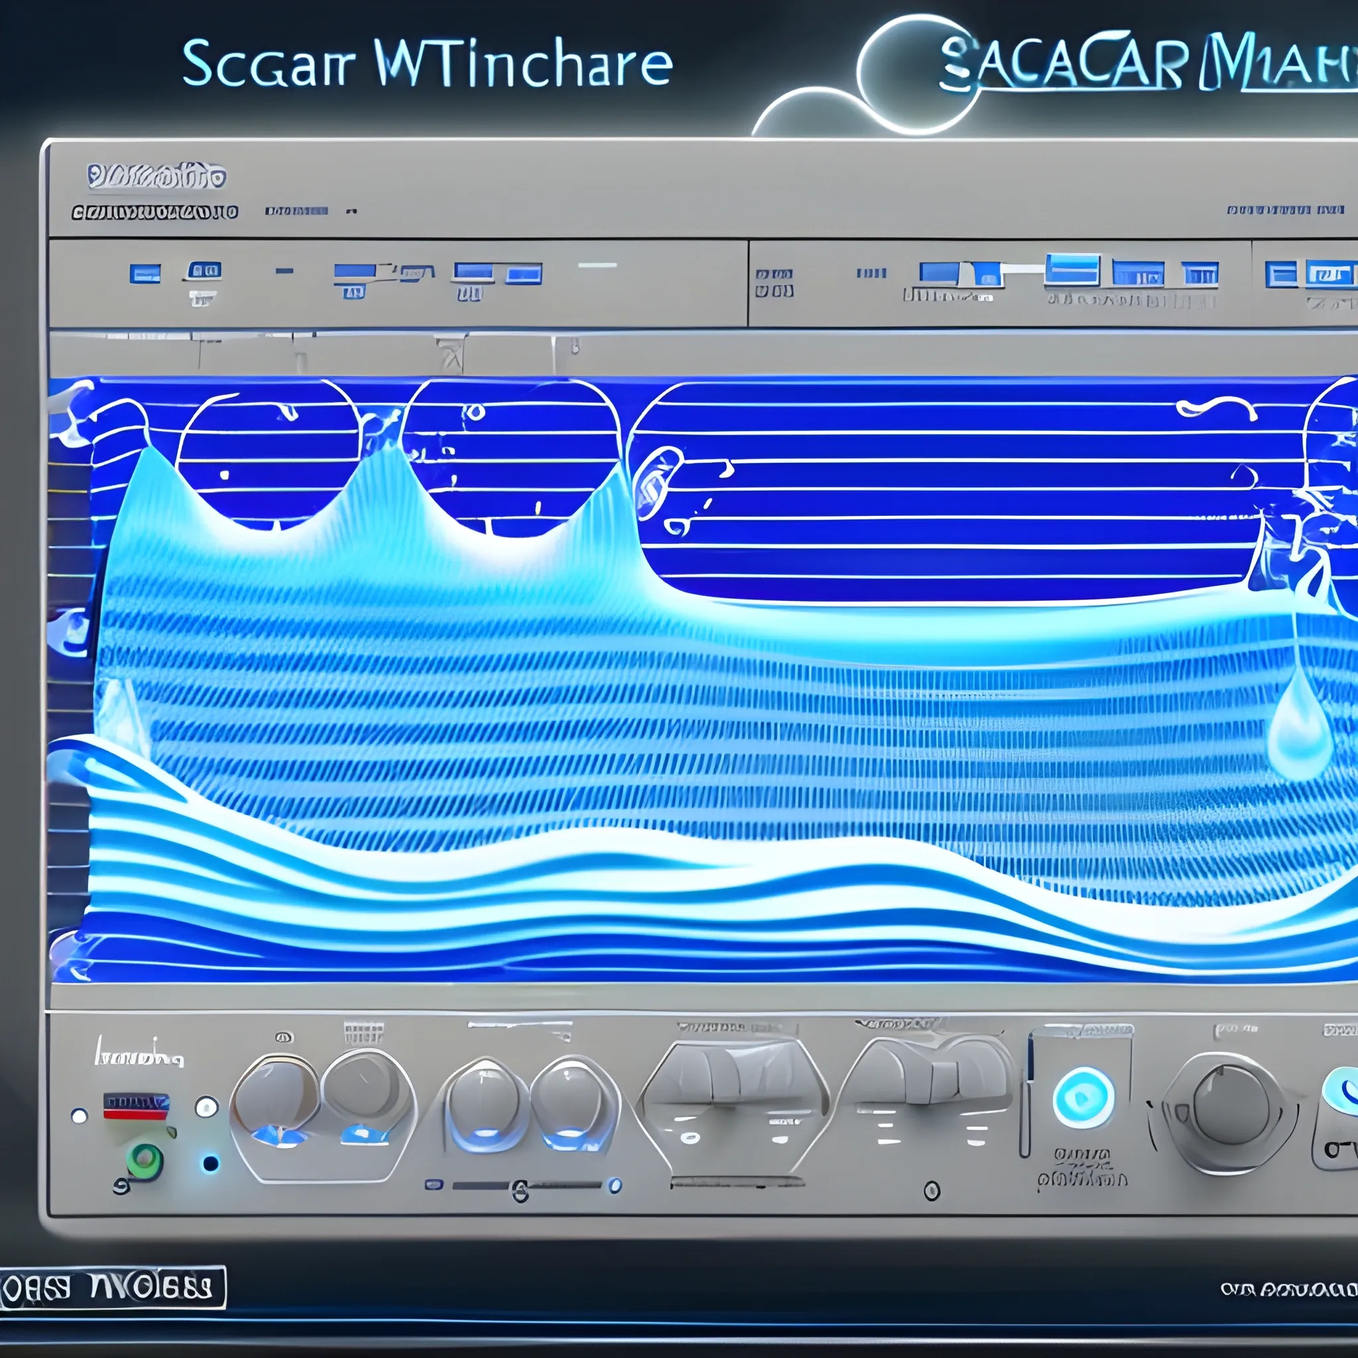
Task: Click the small blue pill at the slider's left end
Action: coord(434,1185)
